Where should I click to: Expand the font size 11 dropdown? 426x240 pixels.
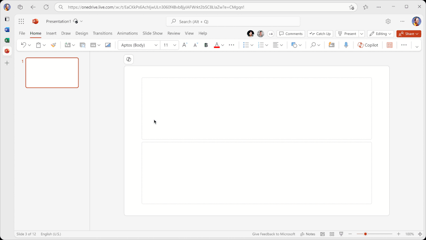[x=174, y=45]
